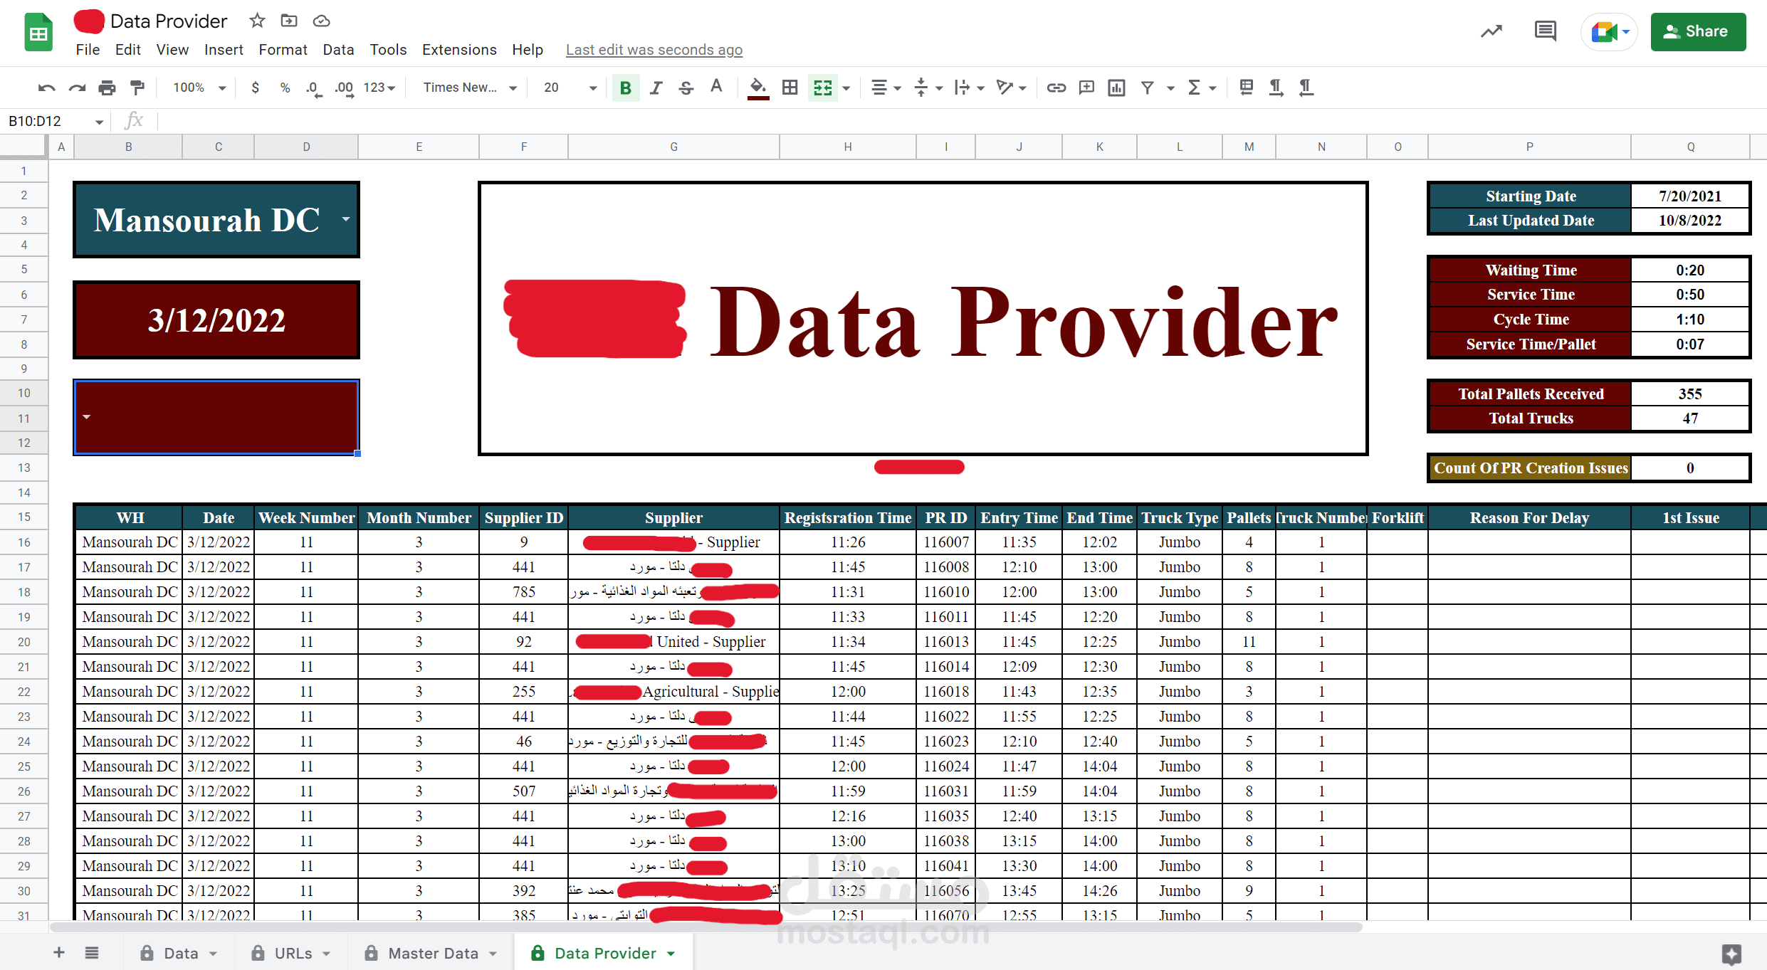Click the create filter icon
1767x970 pixels.
click(1147, 88)
